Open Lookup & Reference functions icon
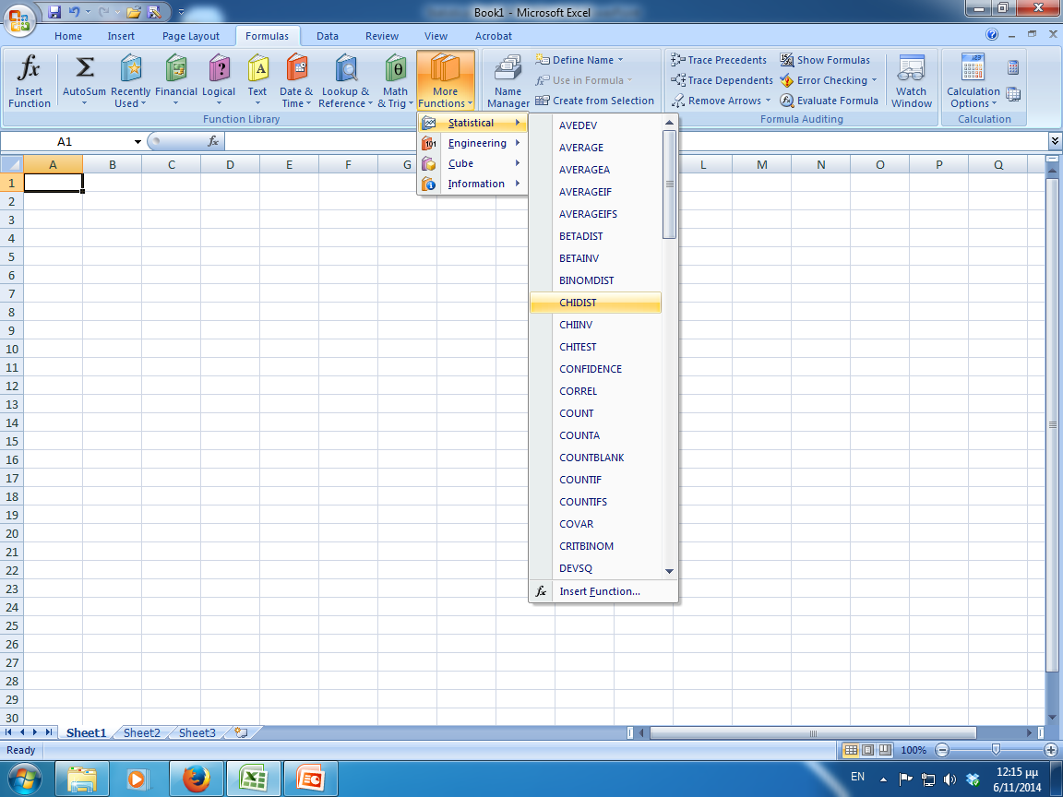Viewport: 1063px width, 797px height. 346,67
